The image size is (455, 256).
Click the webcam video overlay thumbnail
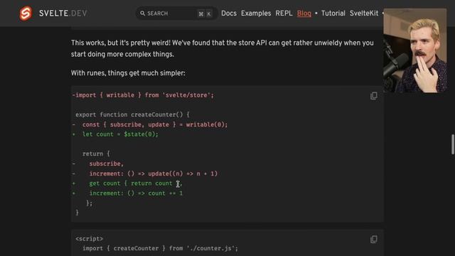[415, 50]
